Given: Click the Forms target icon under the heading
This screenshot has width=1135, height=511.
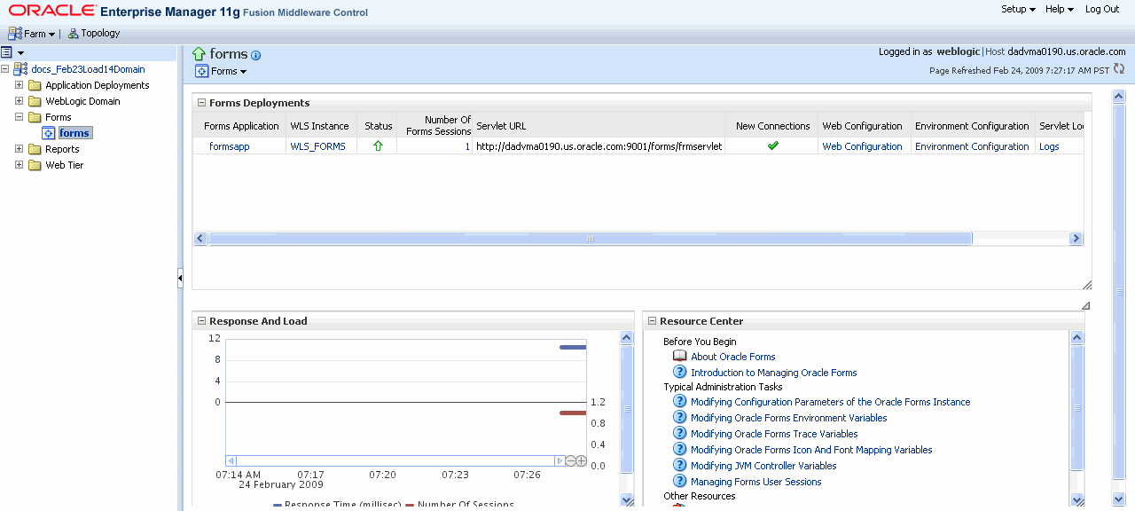Looking at the screenshot, I should tap(201, 71).
